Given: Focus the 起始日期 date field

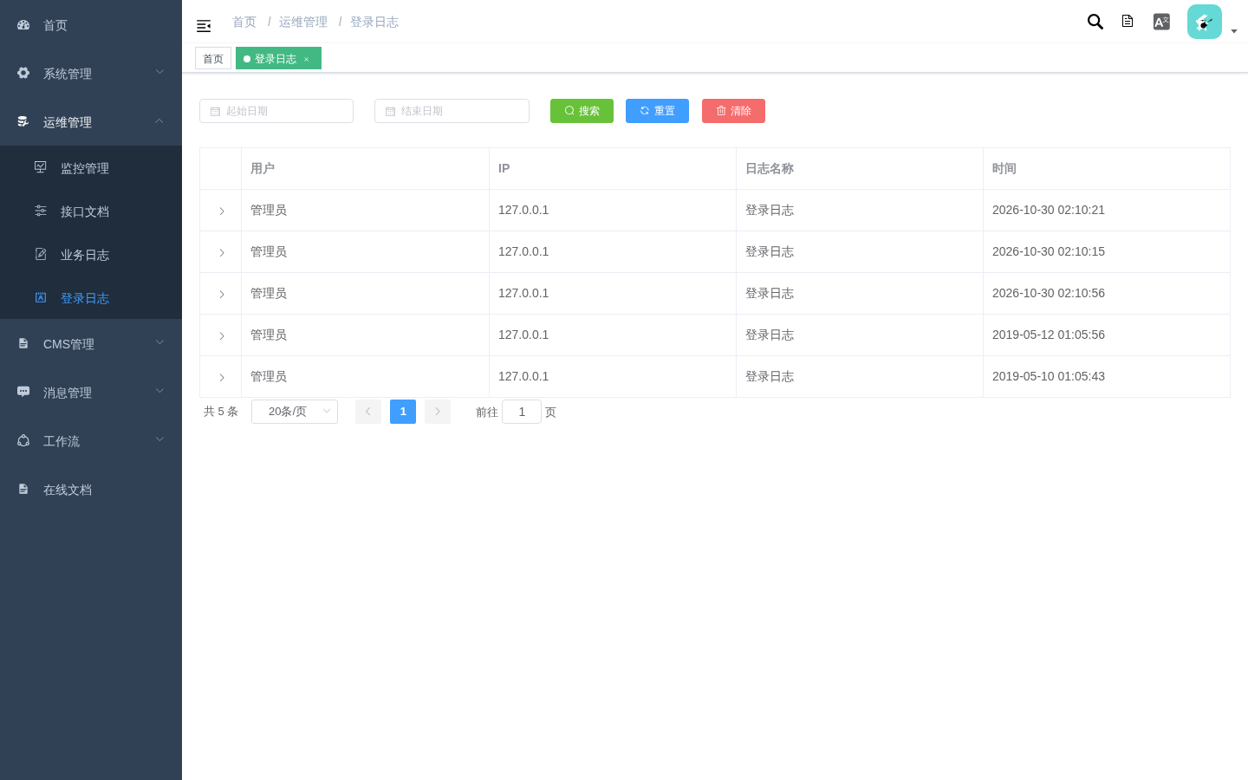Looking at the screenshot, I should (x=276, y=111).
